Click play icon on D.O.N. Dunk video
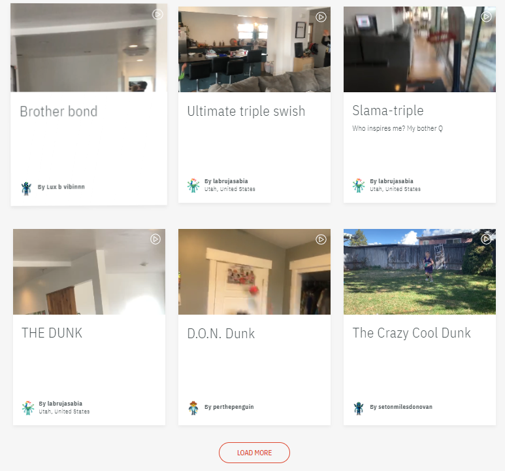The height and width of the screenshot is (471, 505). click(321, 239)
